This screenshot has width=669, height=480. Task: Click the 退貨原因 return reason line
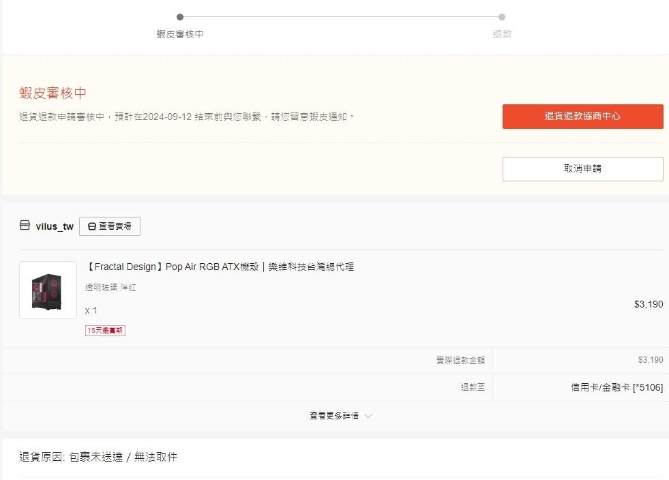click(x=98, y=457)
